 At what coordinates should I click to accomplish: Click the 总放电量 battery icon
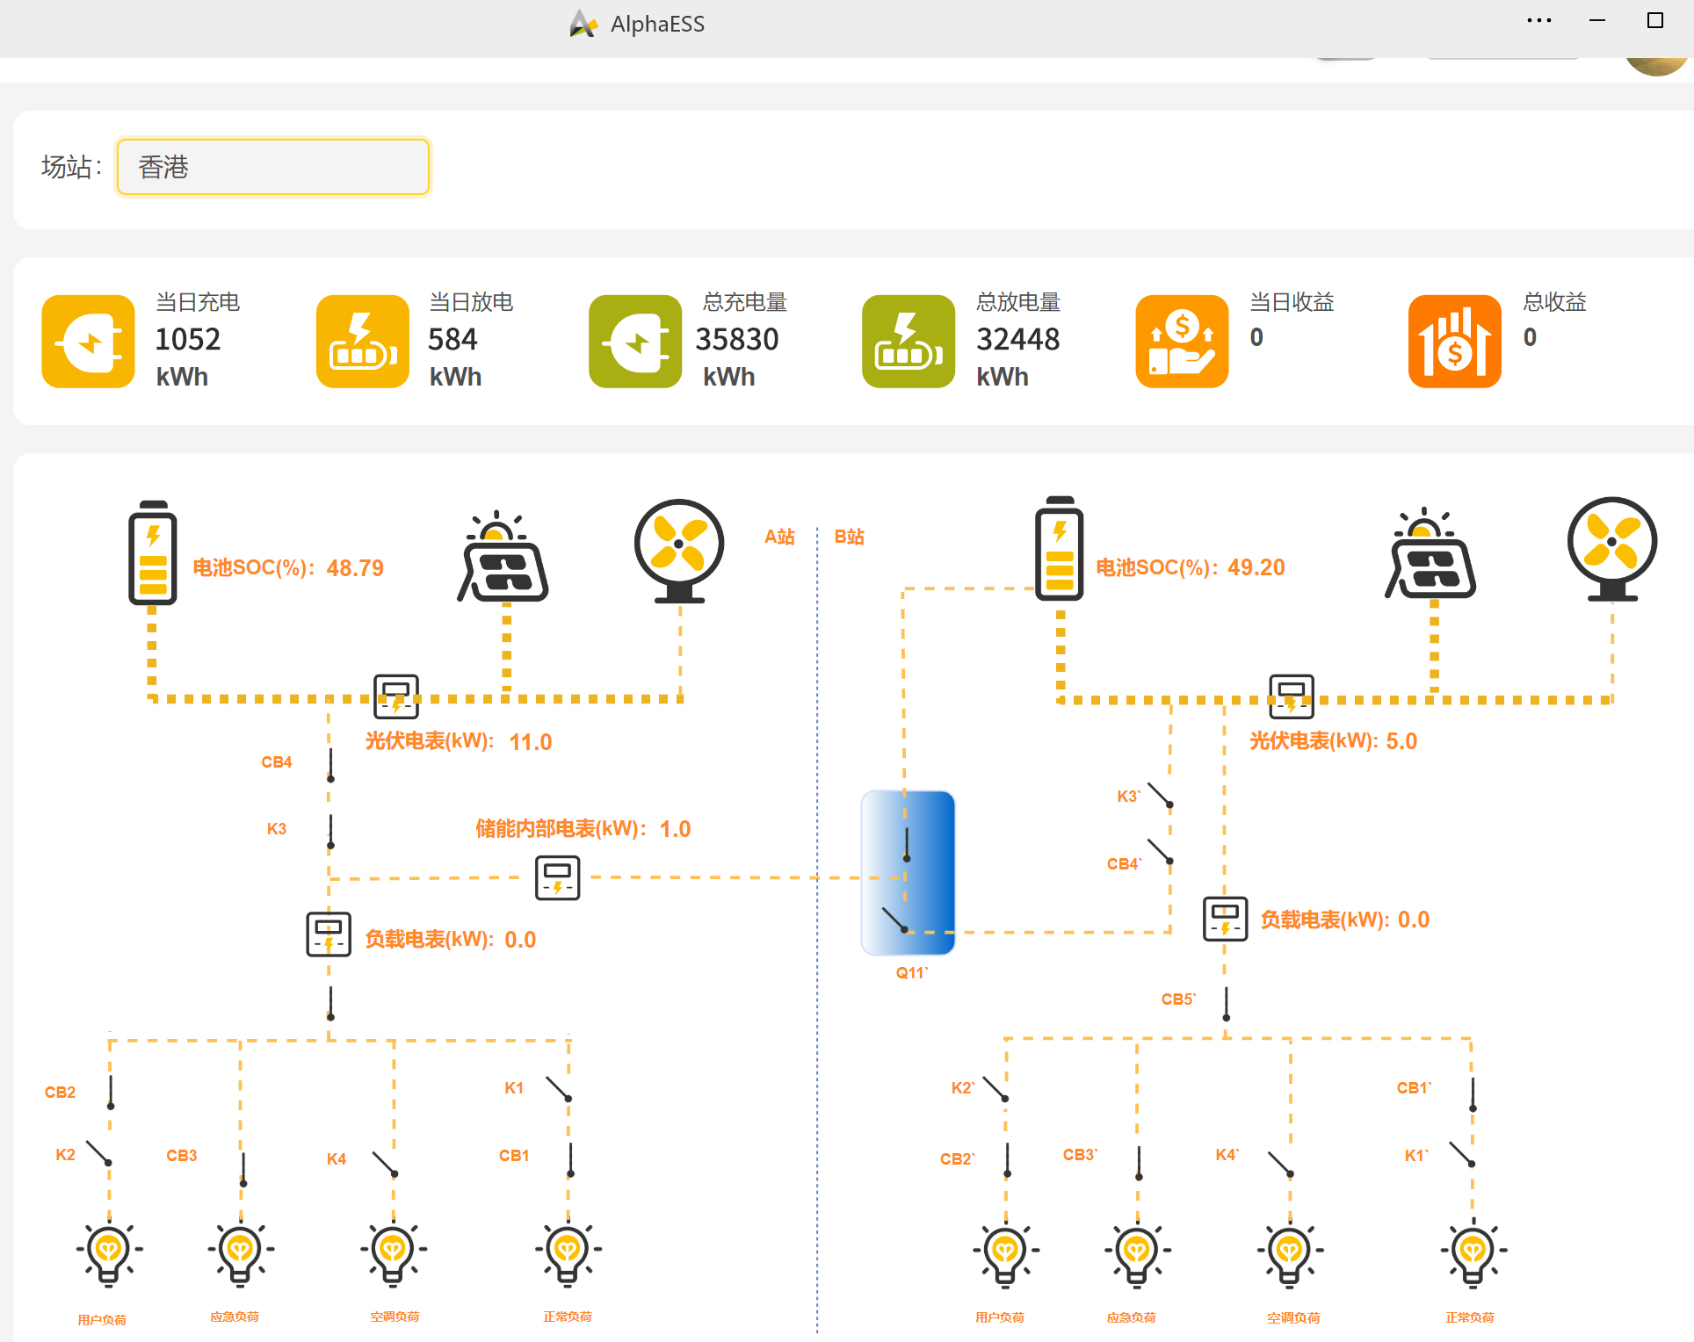(908, 341)
